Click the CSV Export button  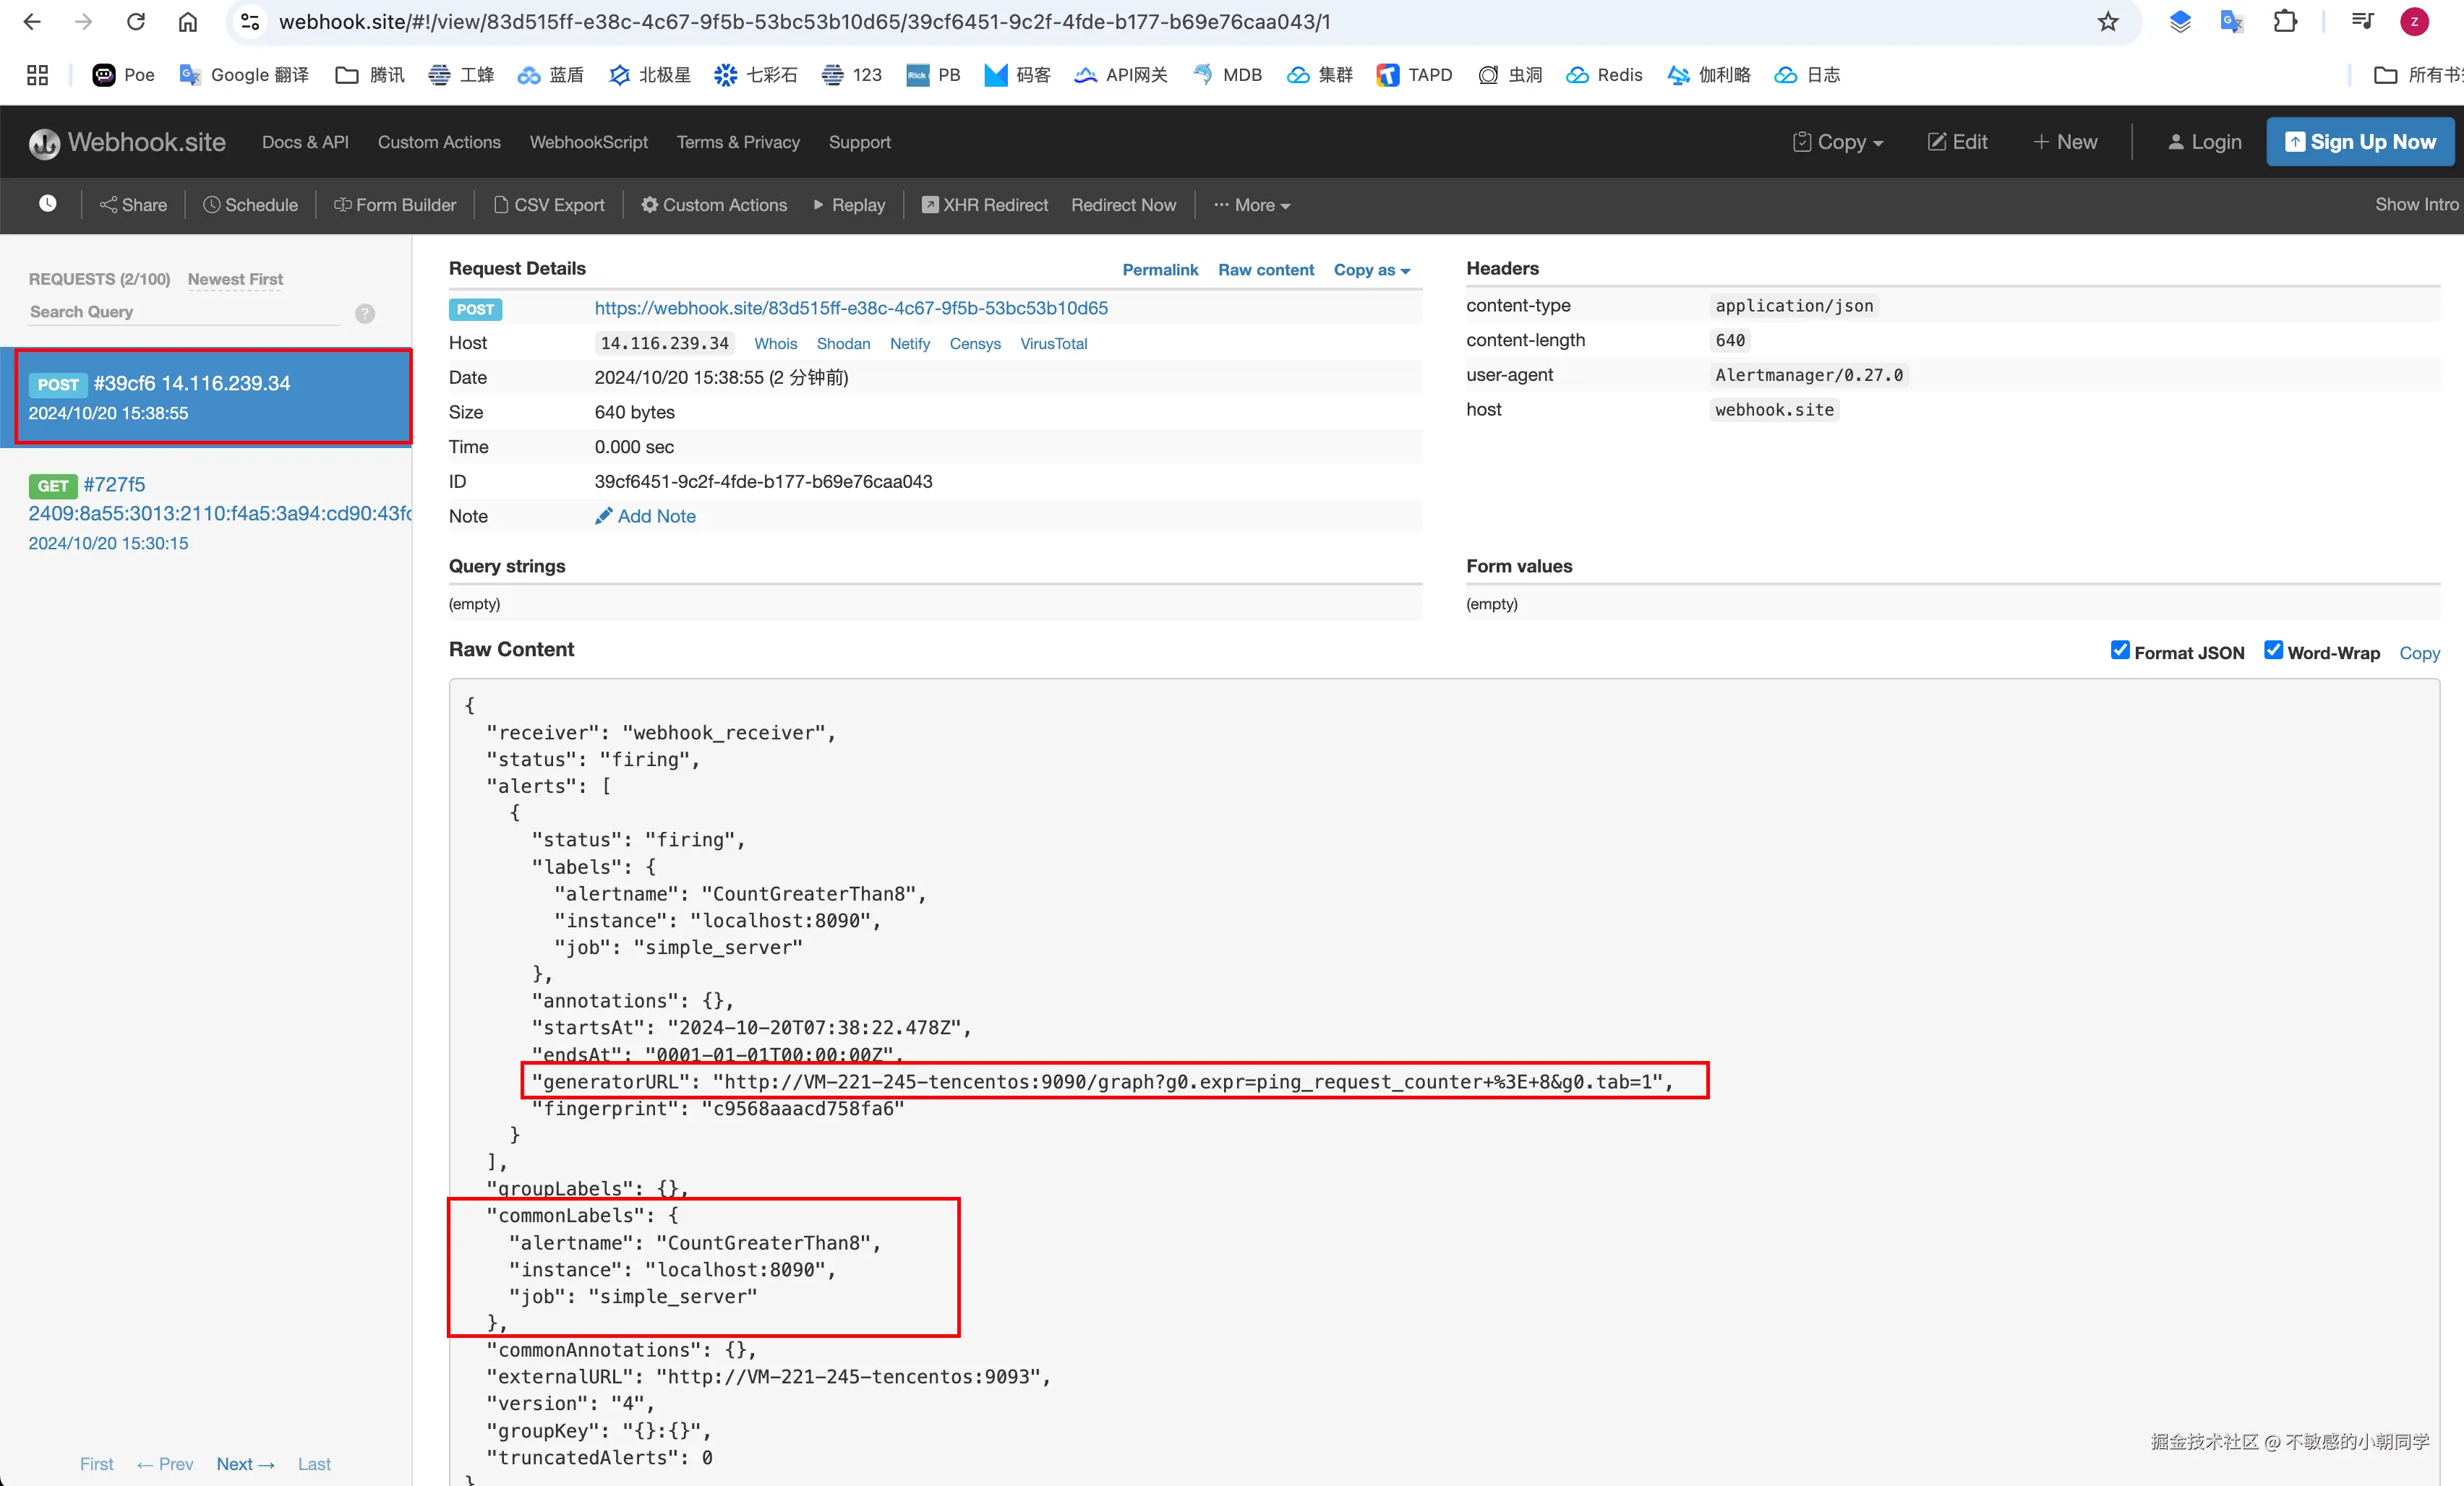tap(549, 205)
